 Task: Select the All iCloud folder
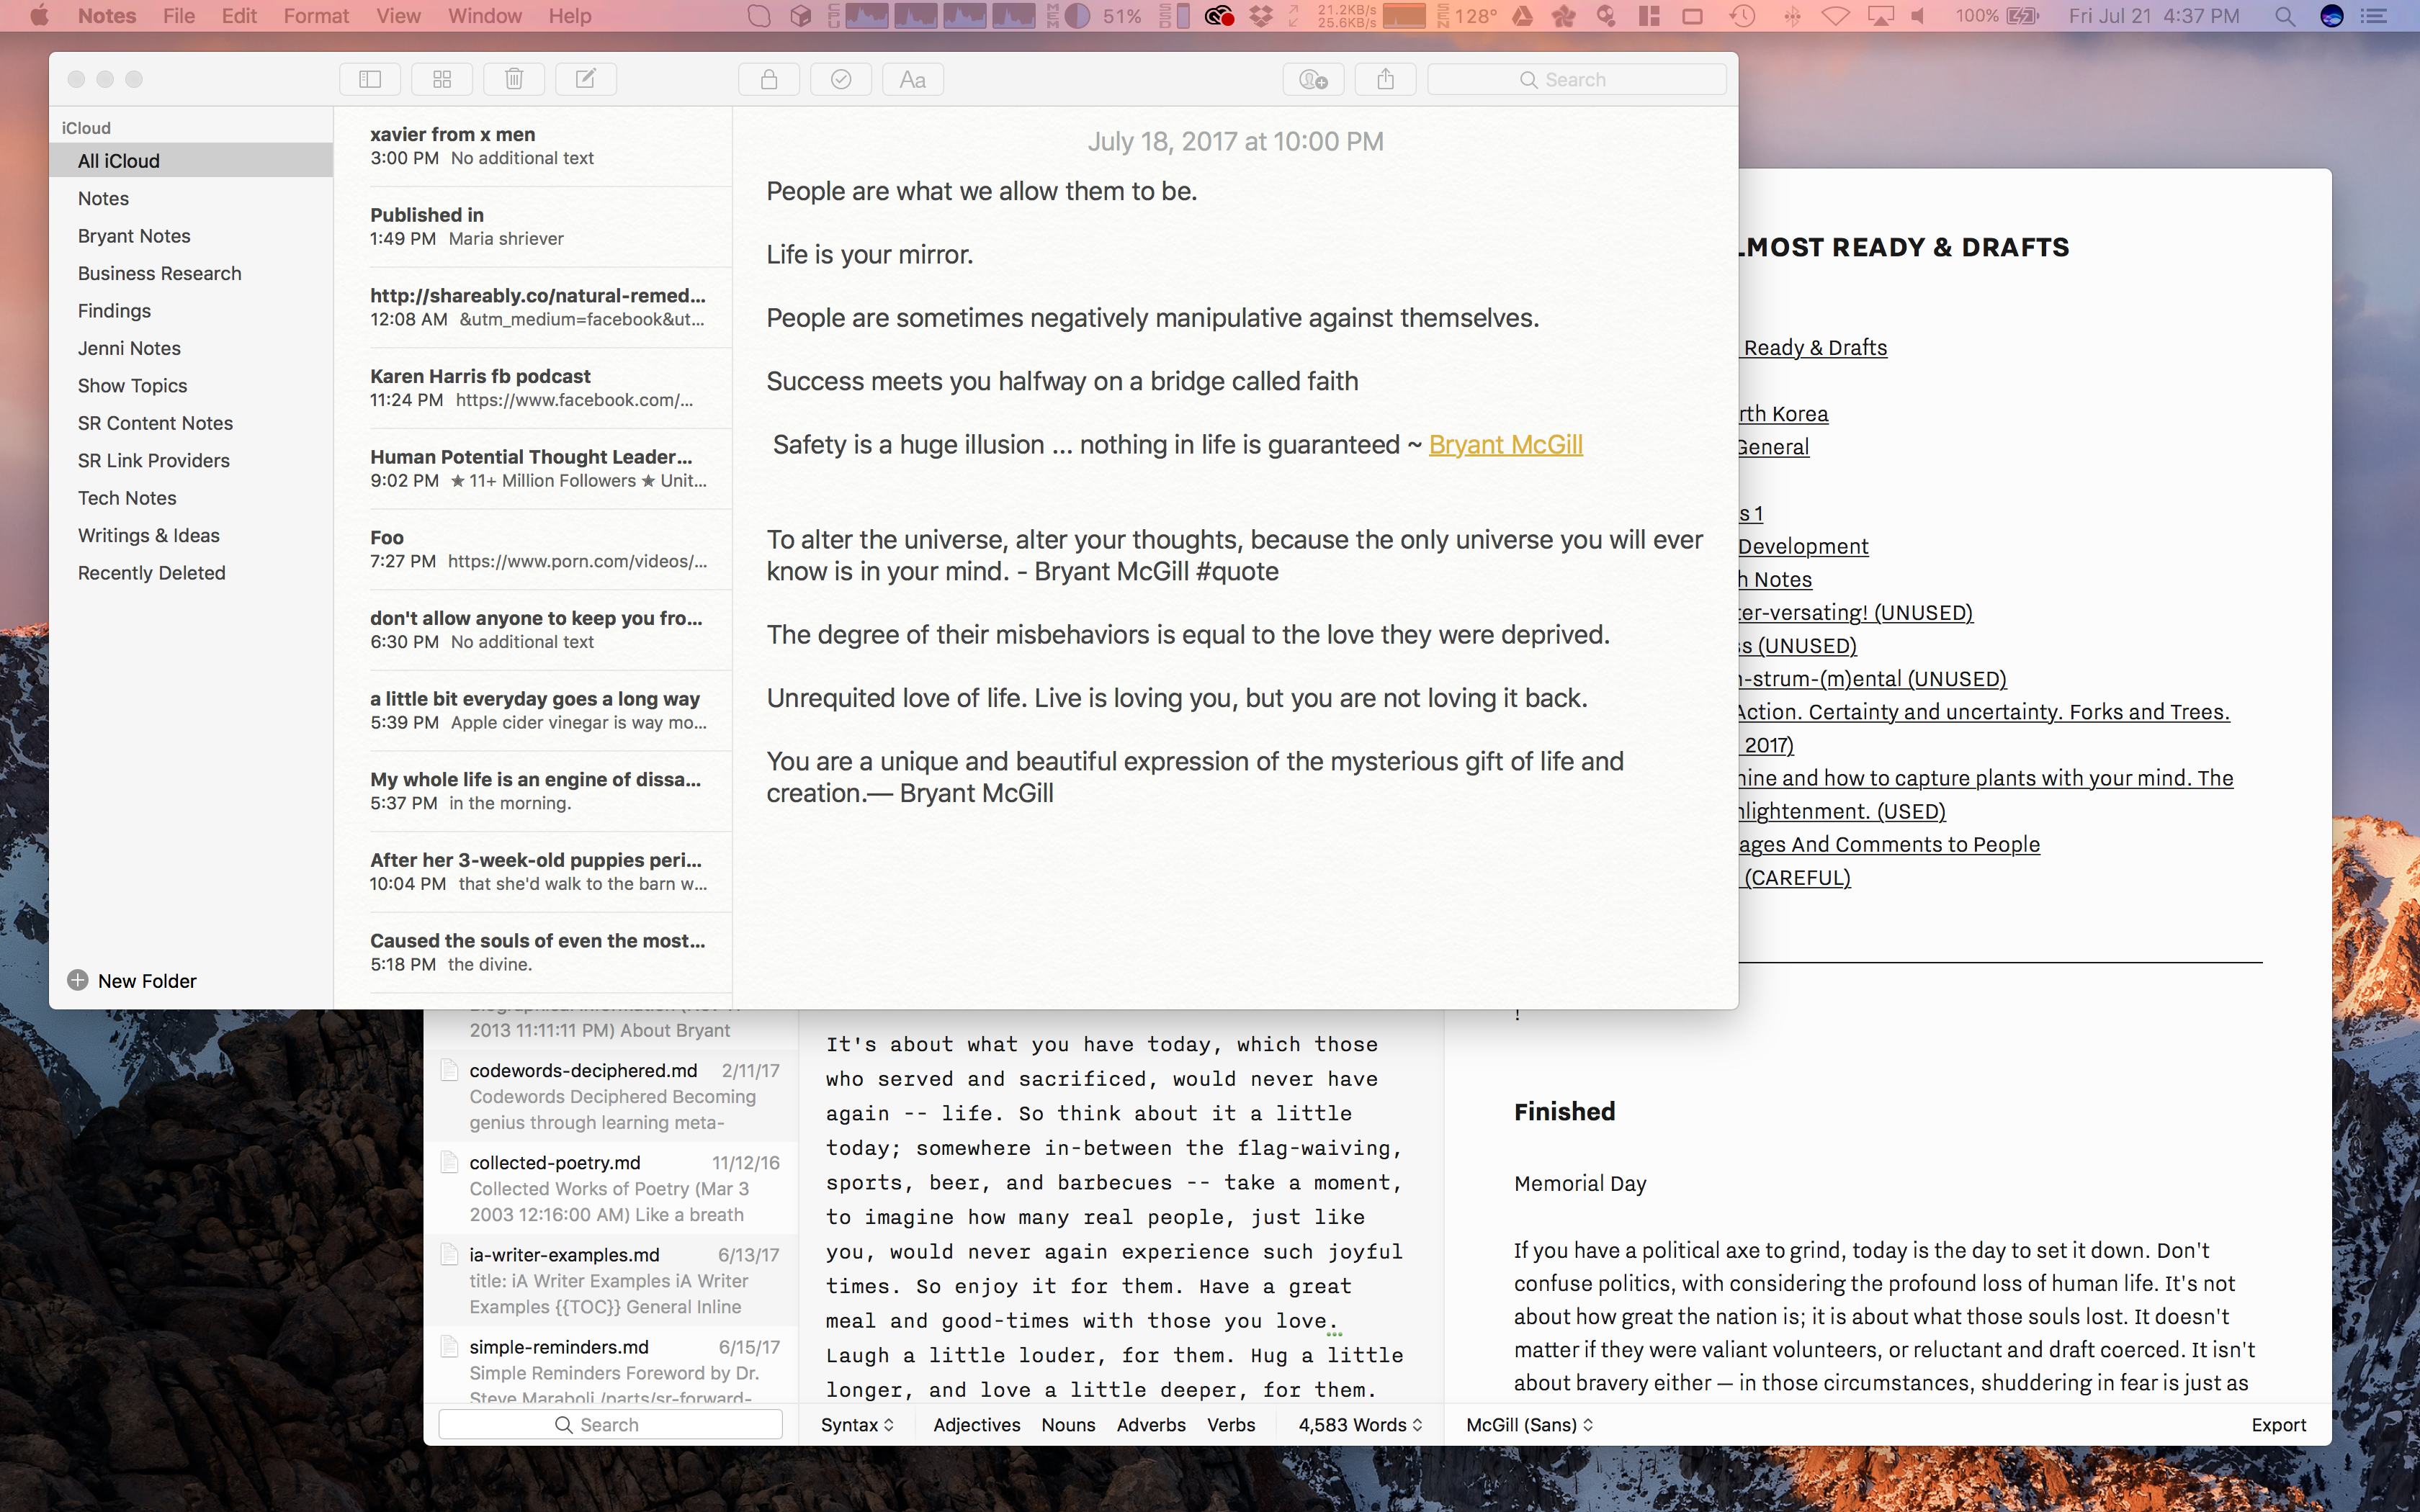[191, 160]
